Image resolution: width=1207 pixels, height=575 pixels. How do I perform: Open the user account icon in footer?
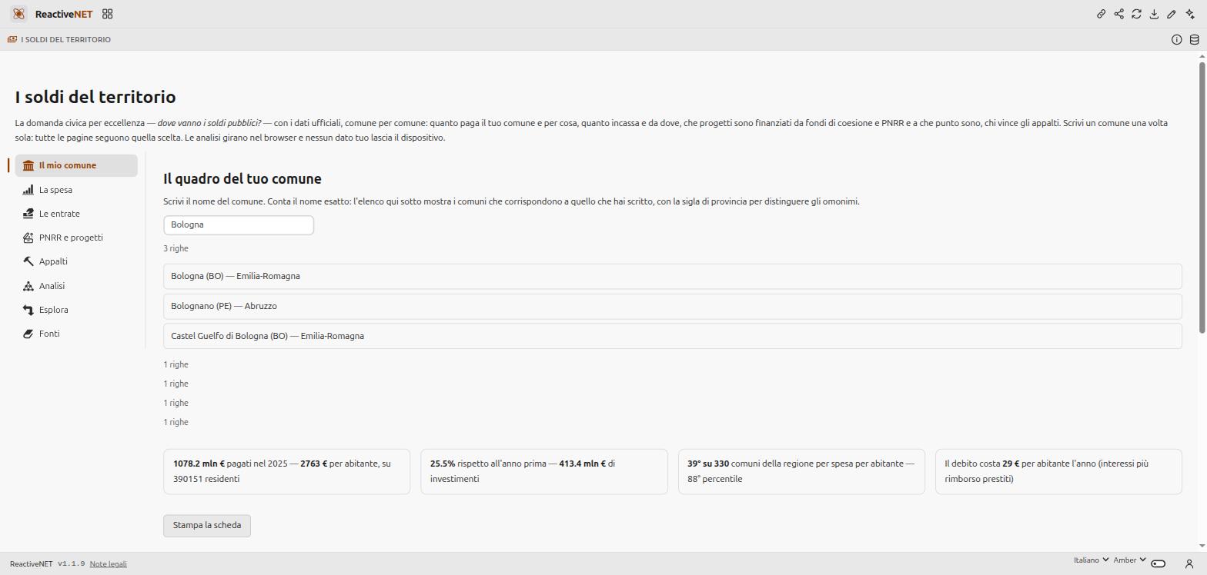pos(1189,563)
